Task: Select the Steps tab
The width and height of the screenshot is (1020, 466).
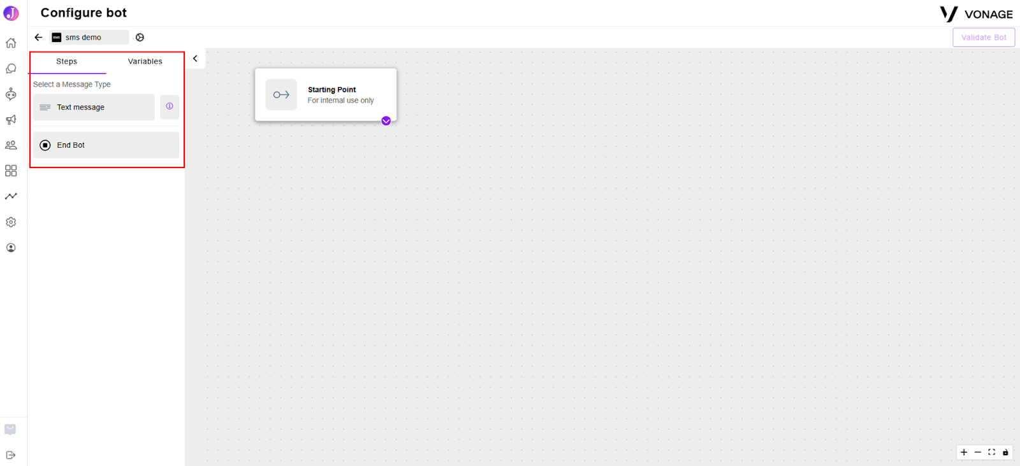Action: (67, 62)
